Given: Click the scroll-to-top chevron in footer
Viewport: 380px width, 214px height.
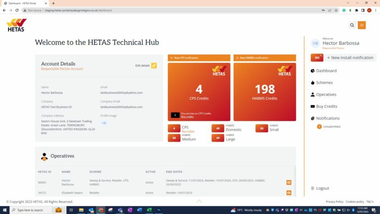Looking at the screenshot, I should coord(199,201).
